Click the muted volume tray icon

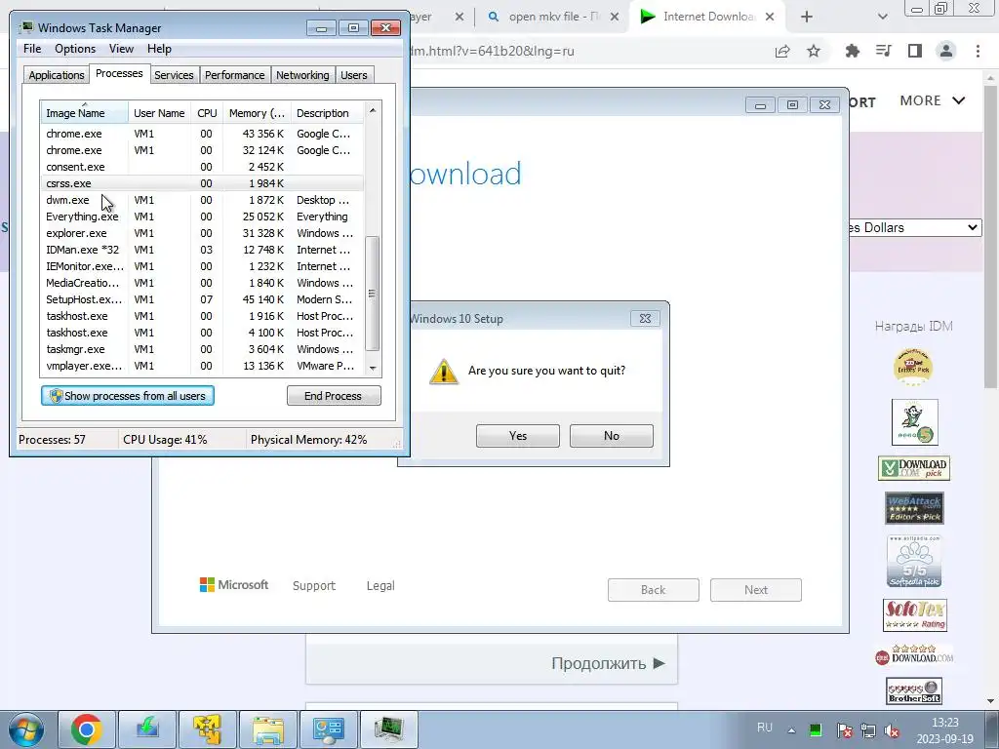click(892, 729)
